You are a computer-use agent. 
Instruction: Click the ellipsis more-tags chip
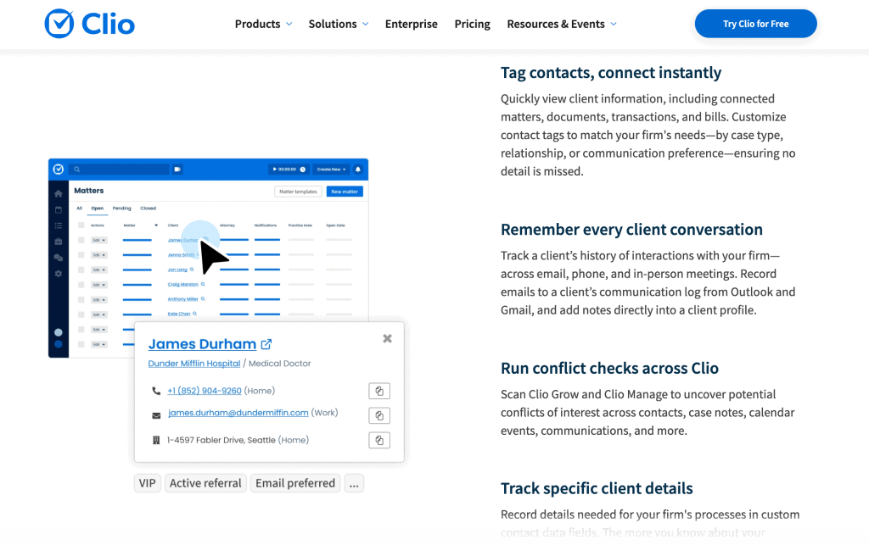(354, 483)
